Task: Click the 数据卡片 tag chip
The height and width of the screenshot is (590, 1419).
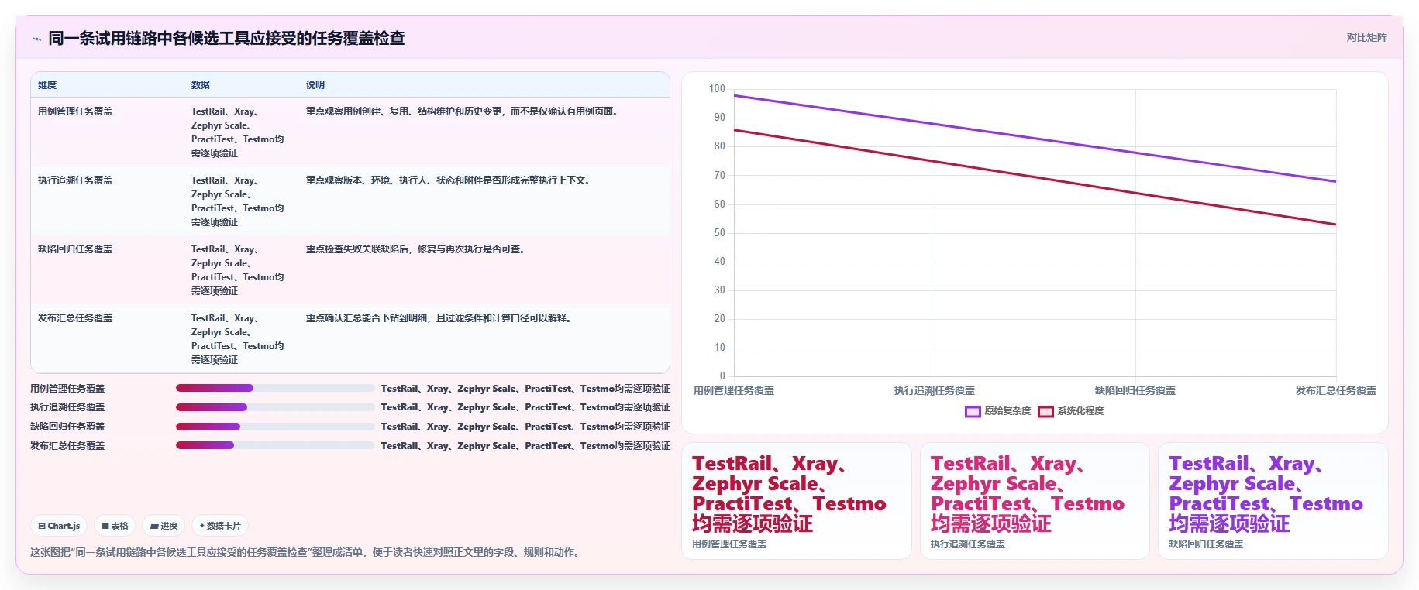Action: [x=220, y=526]
